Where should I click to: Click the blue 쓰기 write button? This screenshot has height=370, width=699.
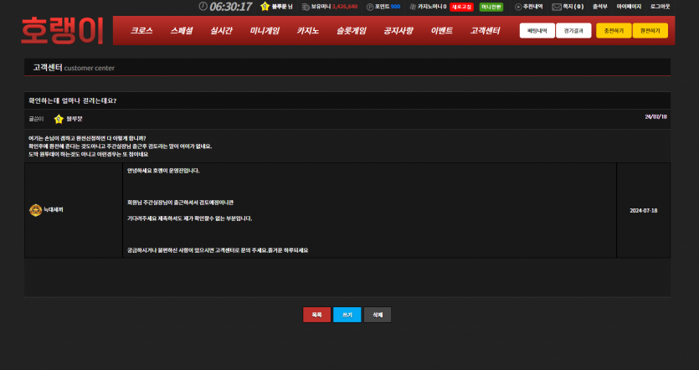pos(347,315)
